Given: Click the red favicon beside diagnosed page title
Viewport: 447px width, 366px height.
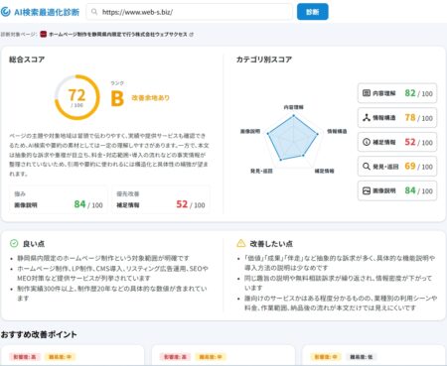Looking at the screenshot, I should [x=43, y=34].
